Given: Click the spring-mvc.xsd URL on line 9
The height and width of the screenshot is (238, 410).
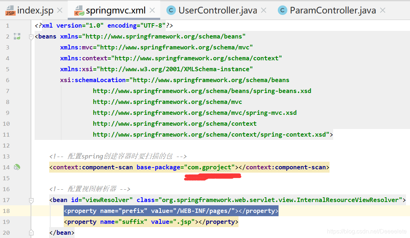Looking at the screenshot, I should click(195, 113).
